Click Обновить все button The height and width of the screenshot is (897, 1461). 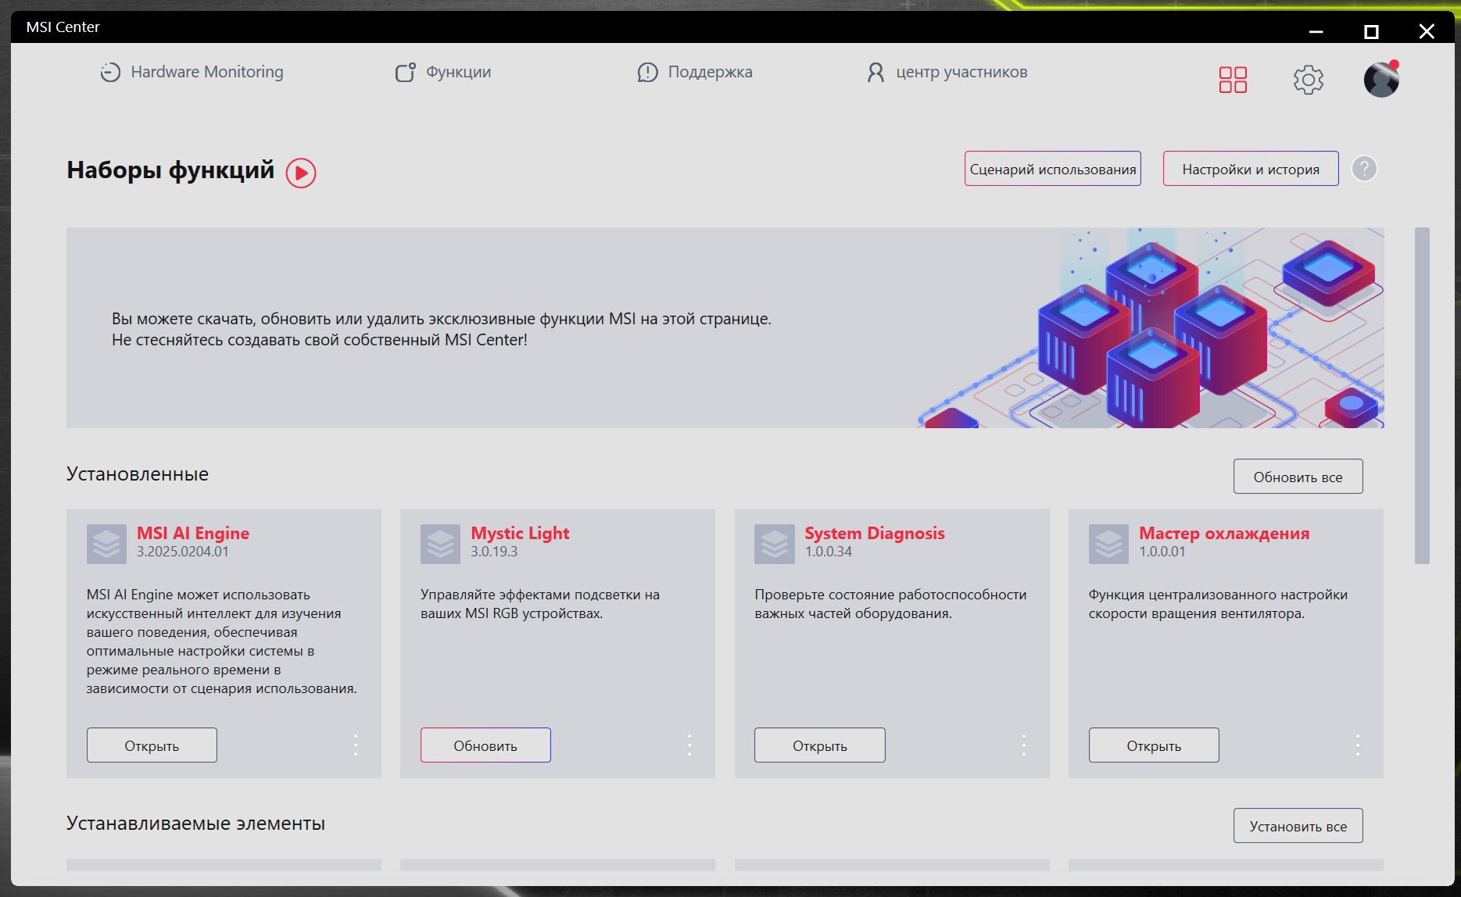pos(1298,477)
